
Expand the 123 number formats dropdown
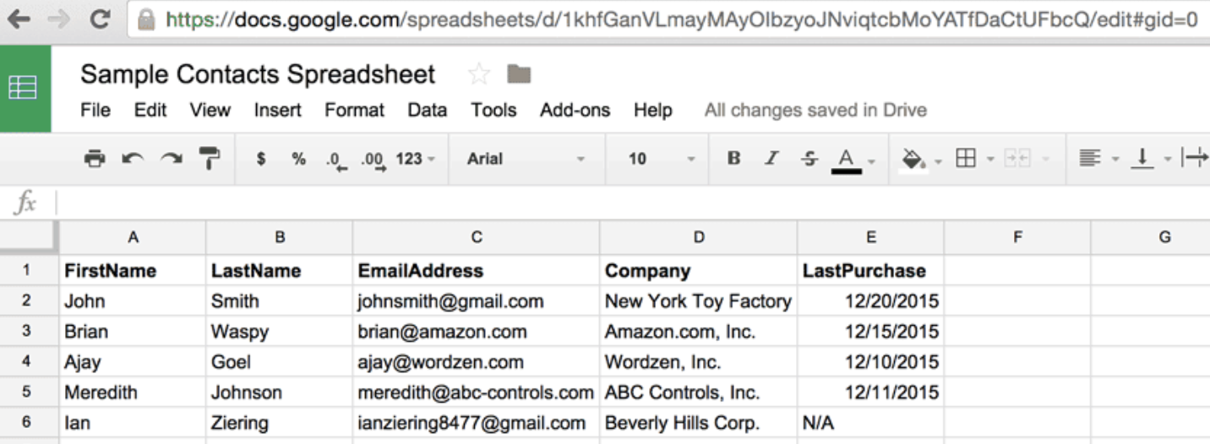(x=416, y=159)
